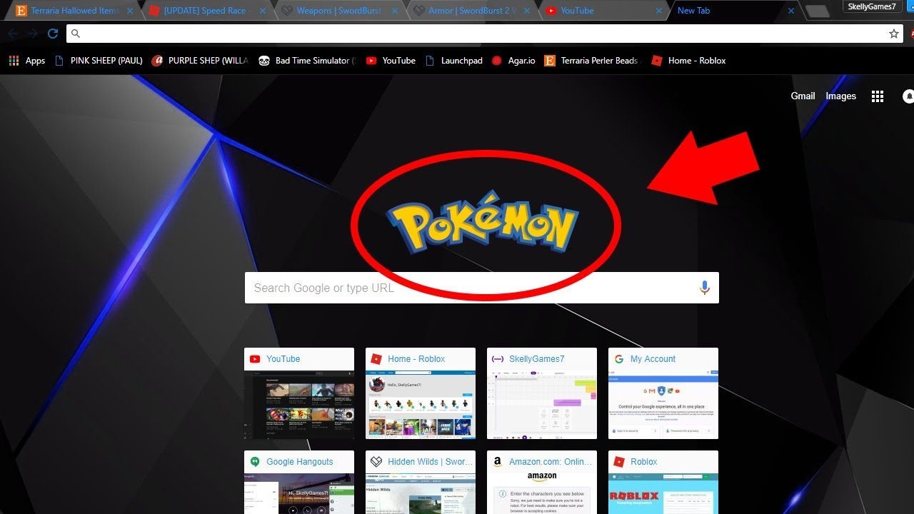The image size is (914, 514).
Task: Switch to the Weapons | SwordBurst tab
Action: 338,11
